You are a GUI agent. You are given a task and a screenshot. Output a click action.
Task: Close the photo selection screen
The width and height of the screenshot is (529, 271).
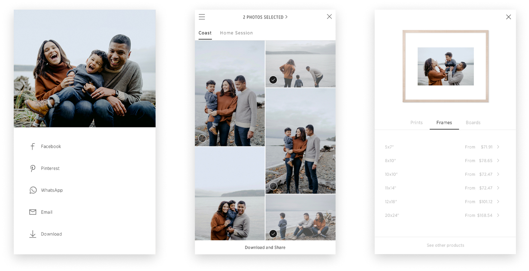pyautogui.click(x=329, y=16)
